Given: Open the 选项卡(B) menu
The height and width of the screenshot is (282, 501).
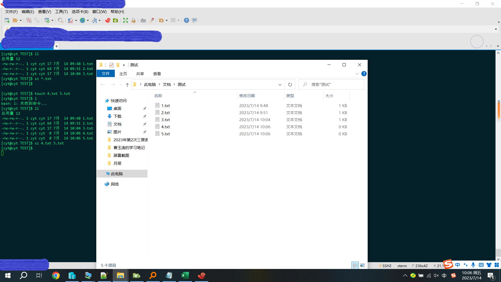Looking at the screenshot, I should [x=80, y=12].
